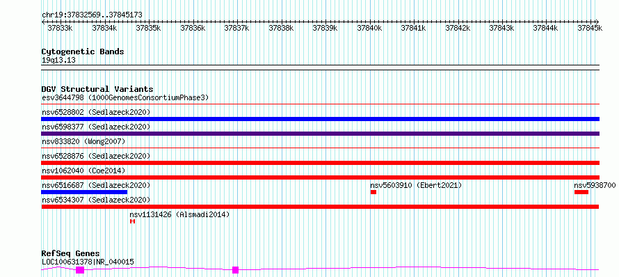This screenshot has height=277, width=619.
Task: Click the red bar for nsv1062040
Action: (x=320, y=177)
